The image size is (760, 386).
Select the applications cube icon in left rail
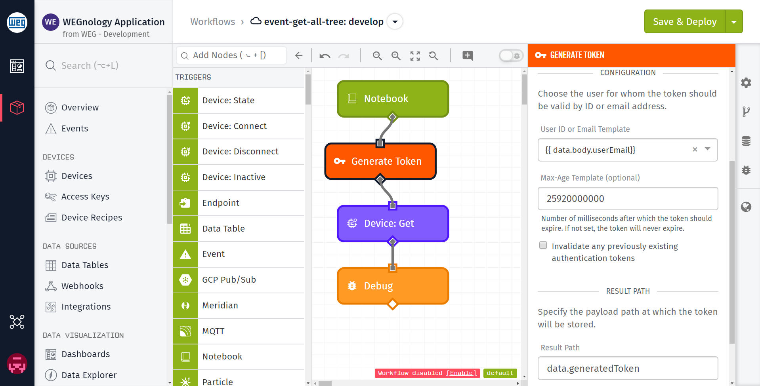pyautogui.click(x=17, y=108)
